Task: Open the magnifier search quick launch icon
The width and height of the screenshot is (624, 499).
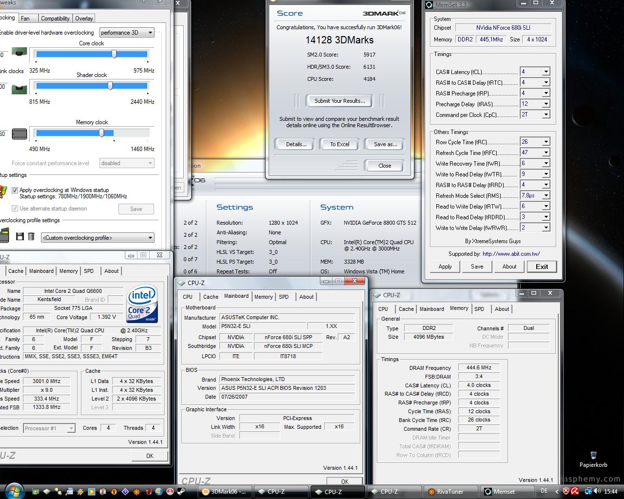Action: [70, 492]
